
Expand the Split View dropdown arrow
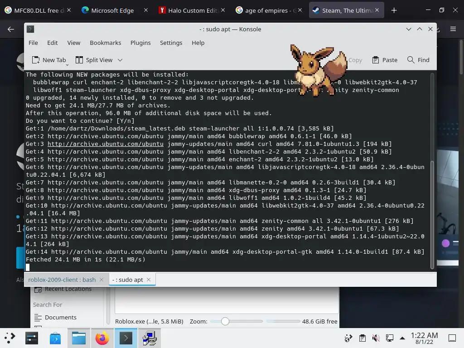(x=120, y=60)
